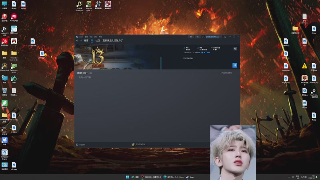Open the Maono Link desktop icon
The height and width of the screenshot is (180, 320).
(4, 67)
